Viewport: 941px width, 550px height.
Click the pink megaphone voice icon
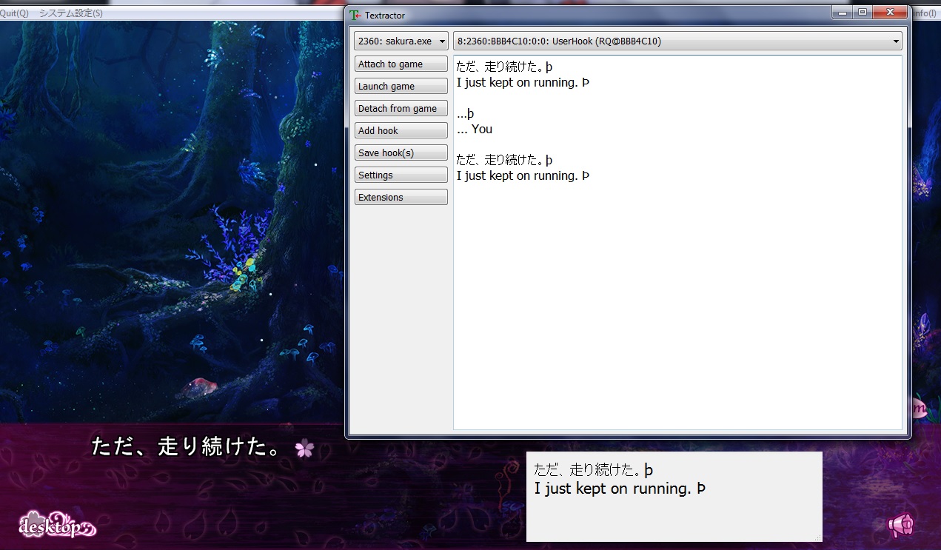[901, 525]
